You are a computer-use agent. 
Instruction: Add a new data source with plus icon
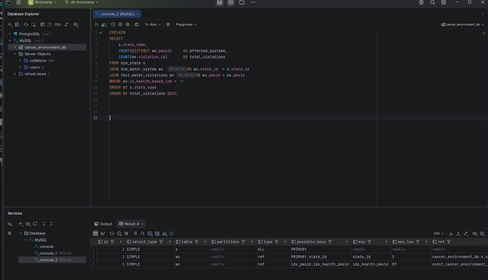(10, 24)
